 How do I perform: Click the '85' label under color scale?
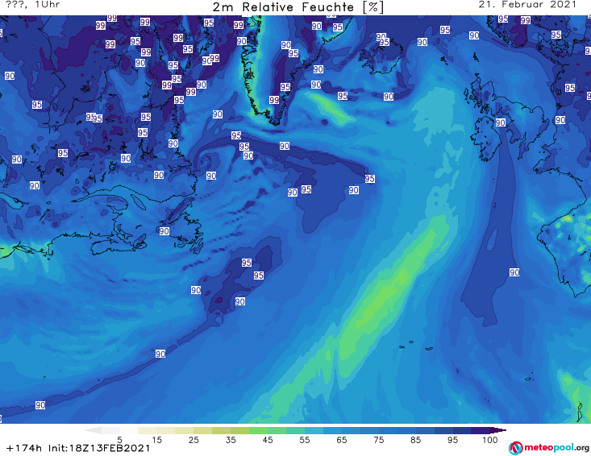[x=416, y=440]
